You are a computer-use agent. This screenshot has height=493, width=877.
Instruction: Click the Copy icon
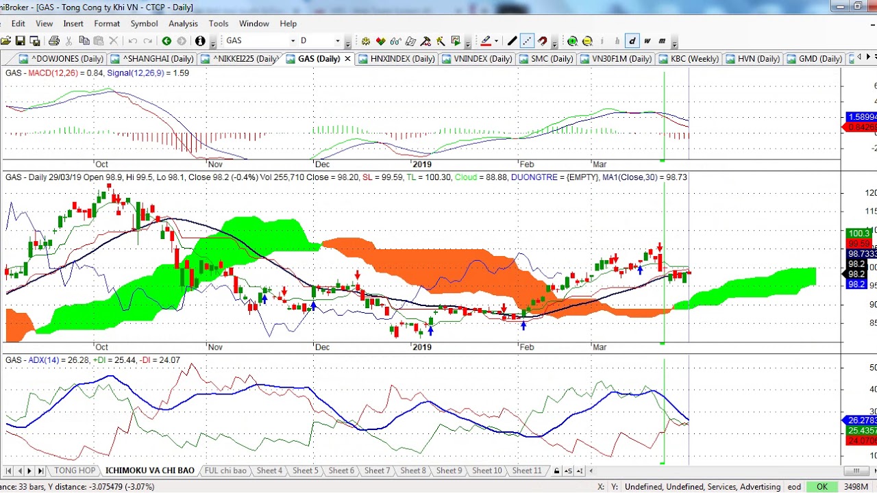[x=84, y=41]
